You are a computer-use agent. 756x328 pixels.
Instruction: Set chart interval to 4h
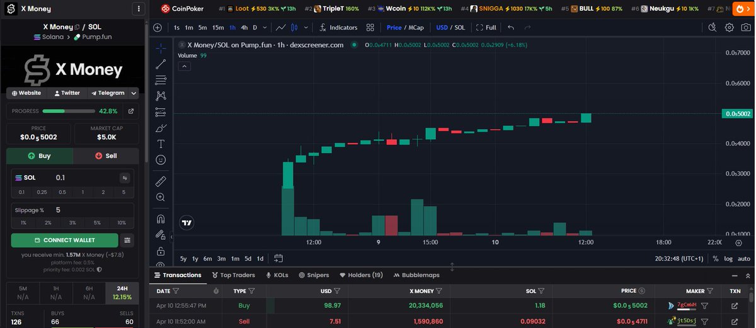[244, 28]
